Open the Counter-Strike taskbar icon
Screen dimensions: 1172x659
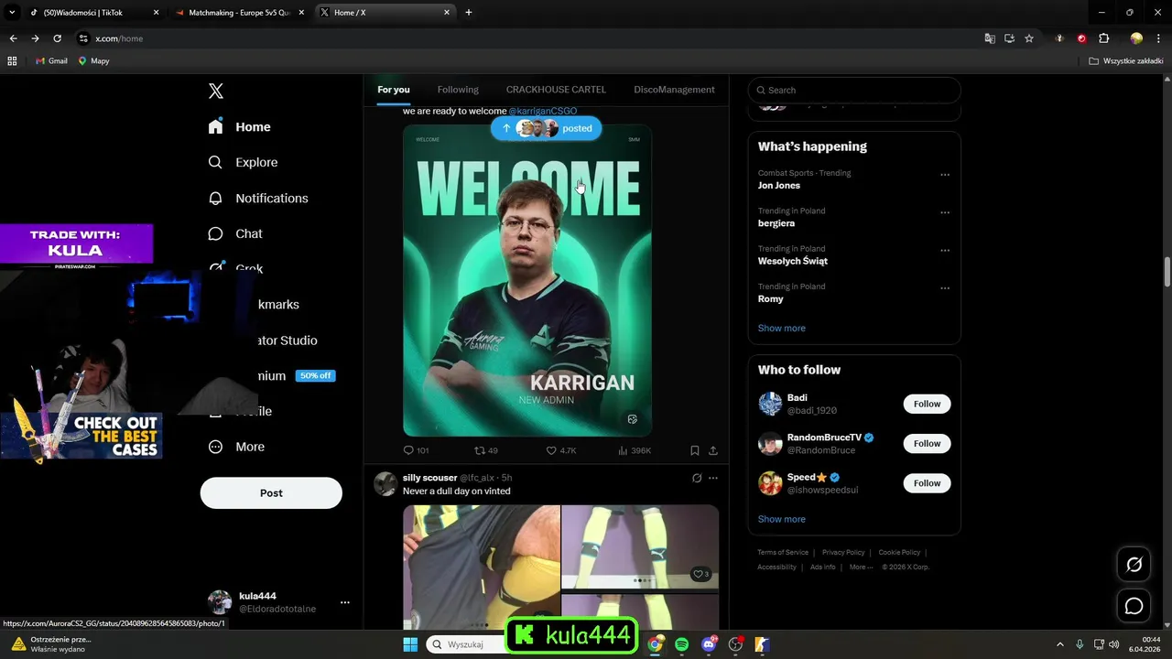click(762, 644)
